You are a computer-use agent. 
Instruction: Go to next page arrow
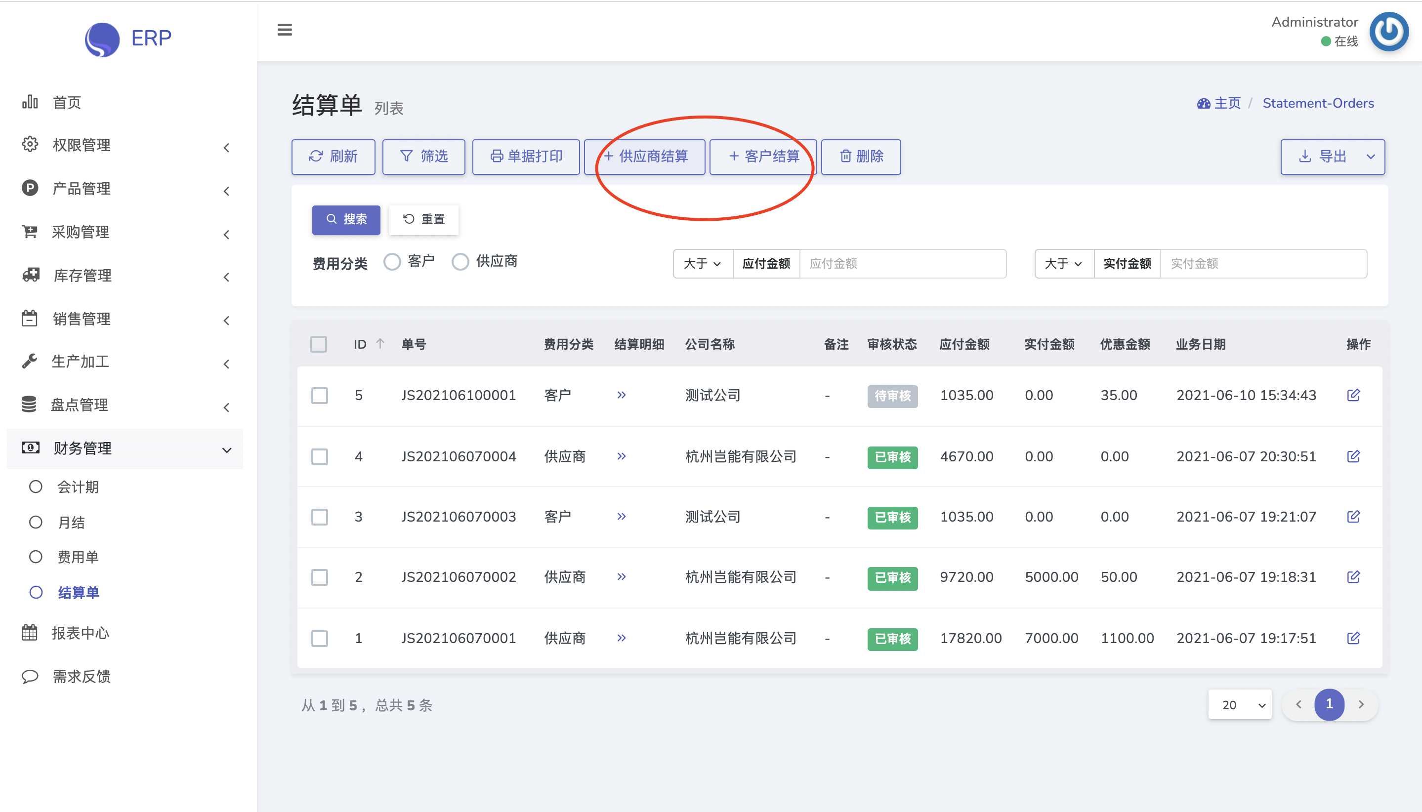(1361, 704)
